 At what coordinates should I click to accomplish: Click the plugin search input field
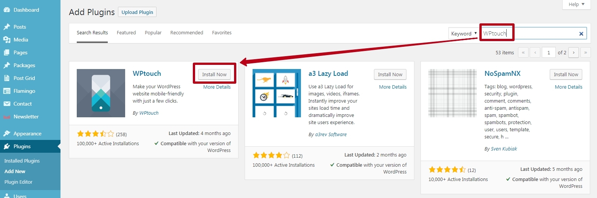[533, 33]
